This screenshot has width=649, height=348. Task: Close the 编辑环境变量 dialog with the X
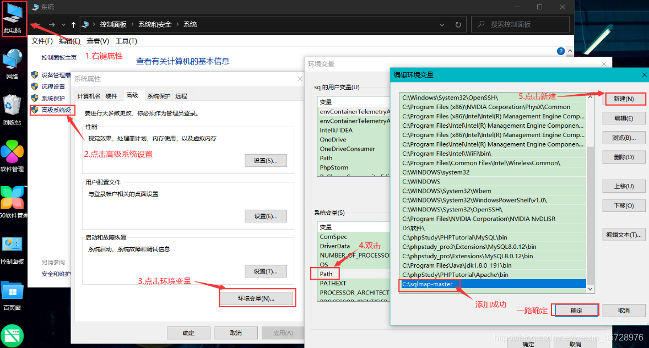[x=644, y=75]
